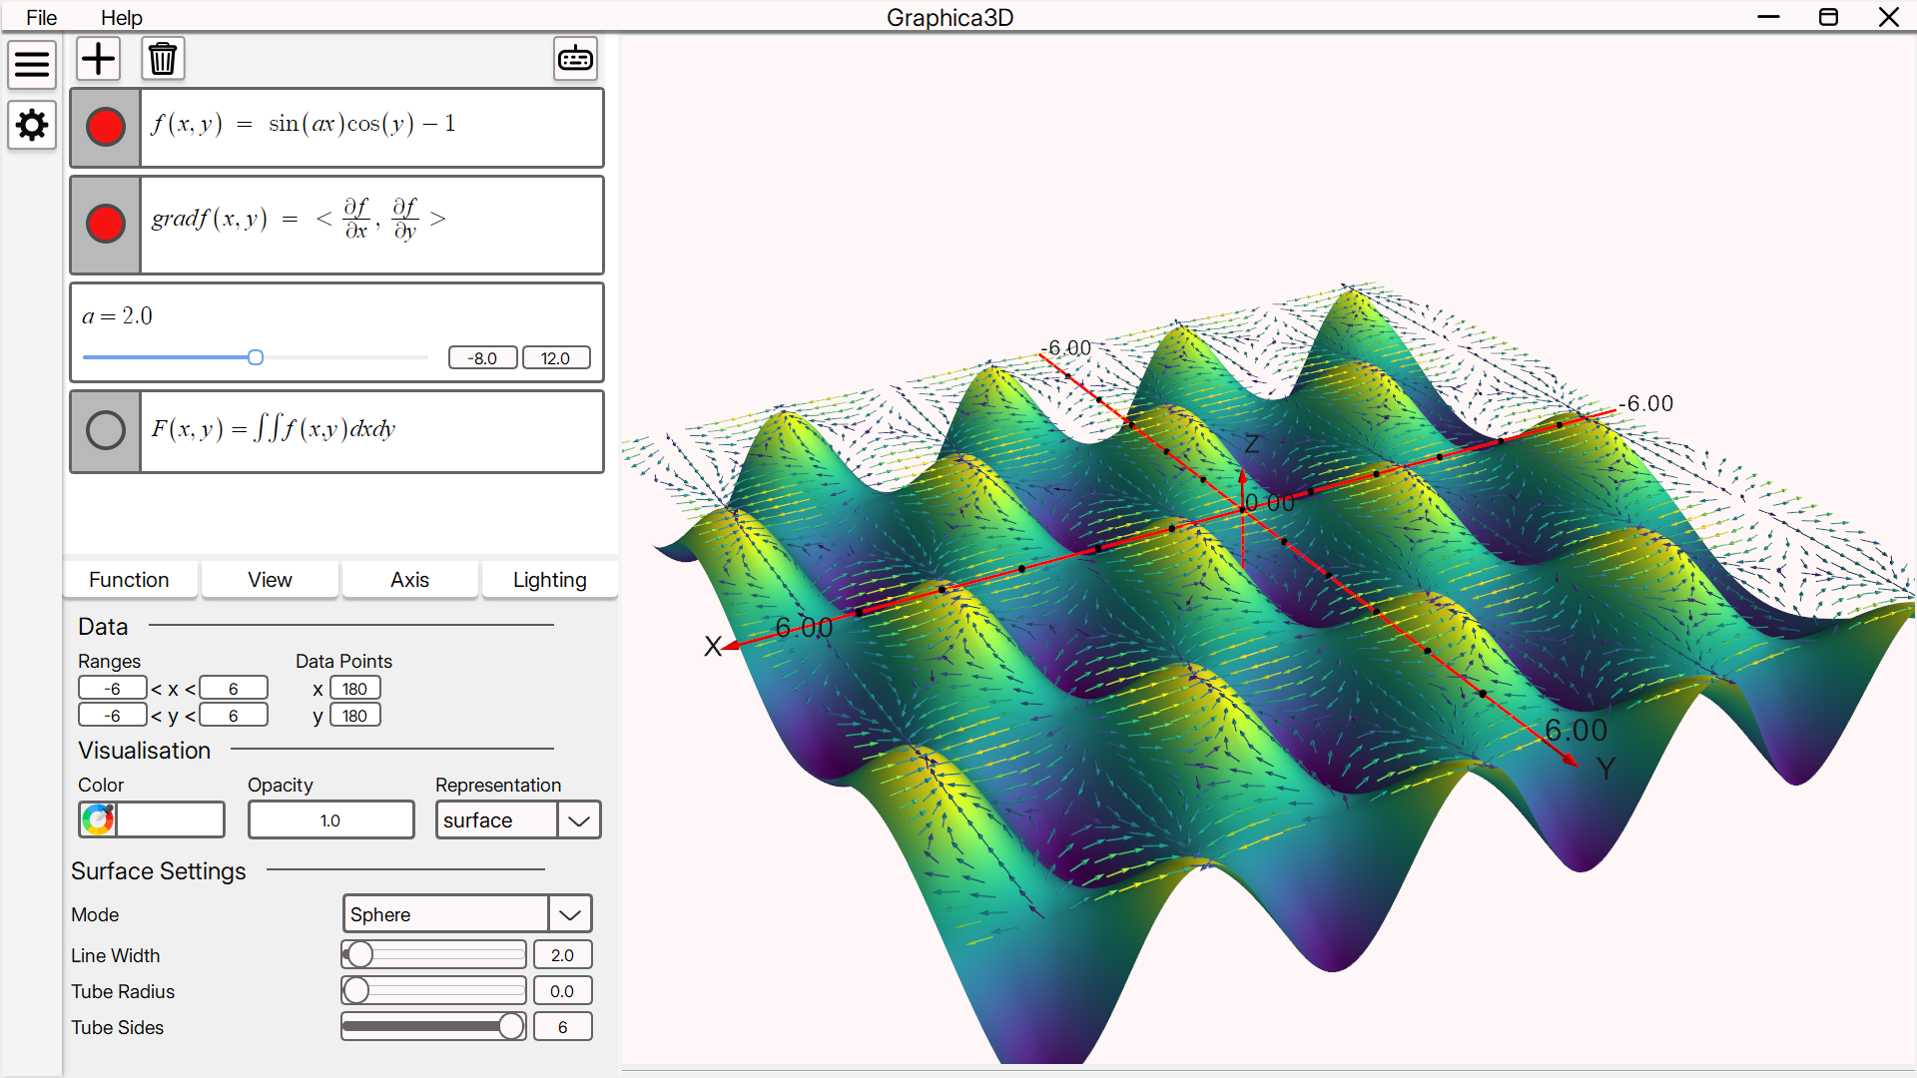The height and width of the screenshot is (1078, 1917).
Task: Open the settings gear panel
Action: [32, 126]
